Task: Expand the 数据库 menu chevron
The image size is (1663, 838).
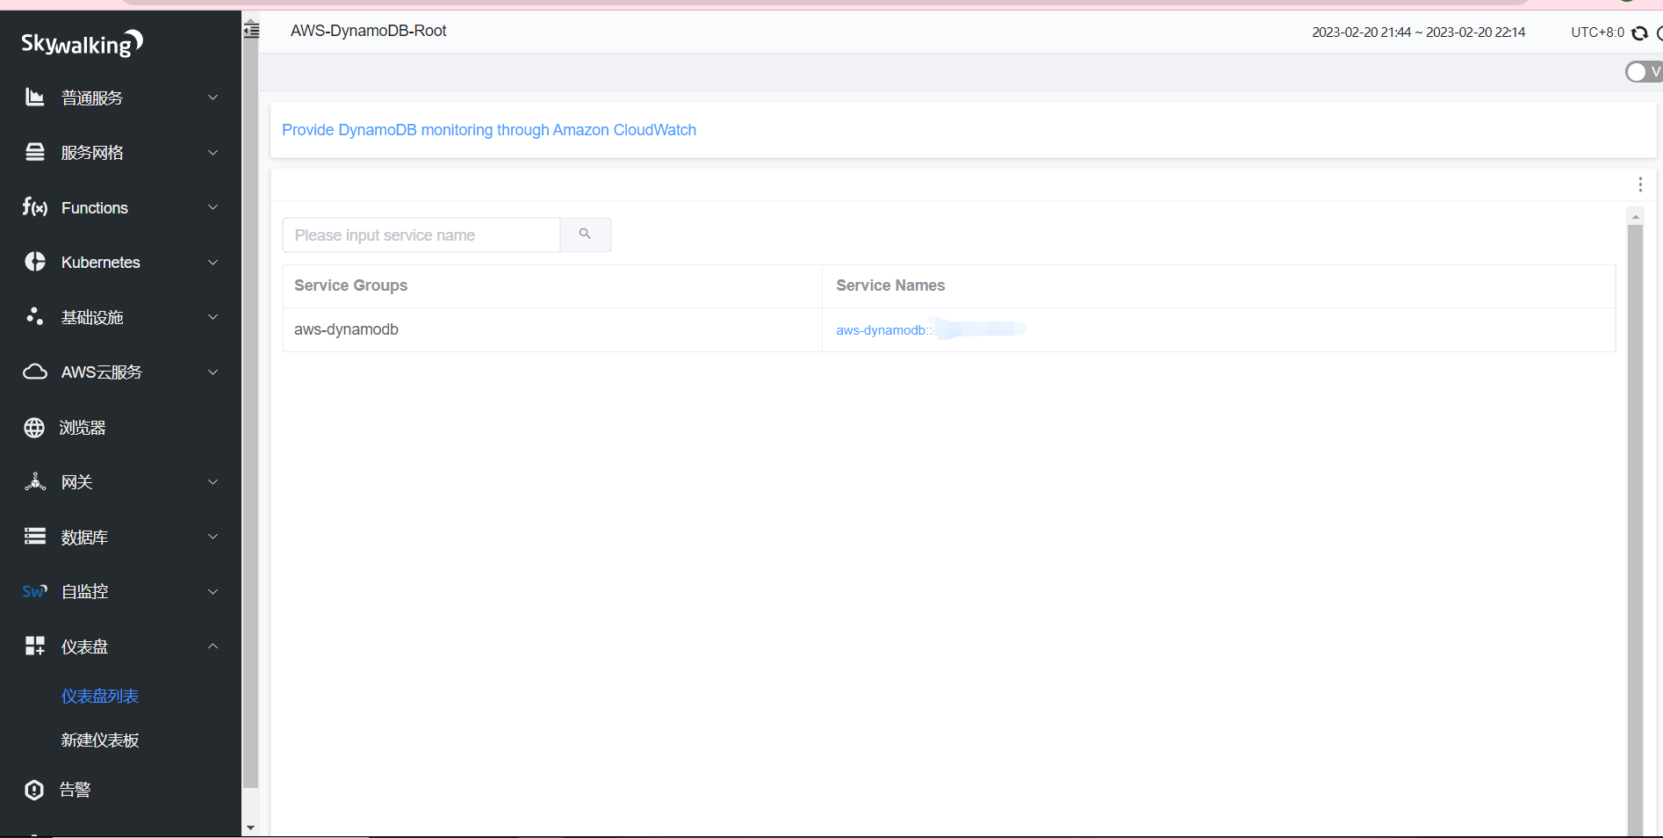Action: click(212, 536)
